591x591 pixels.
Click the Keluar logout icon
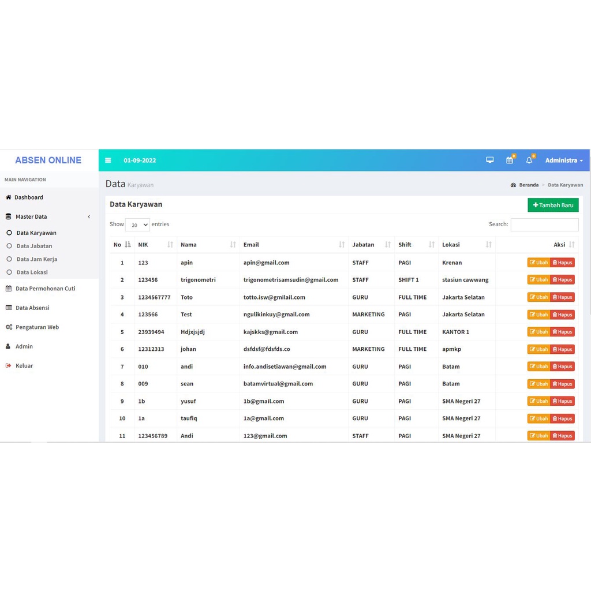[x=8, y=365]
